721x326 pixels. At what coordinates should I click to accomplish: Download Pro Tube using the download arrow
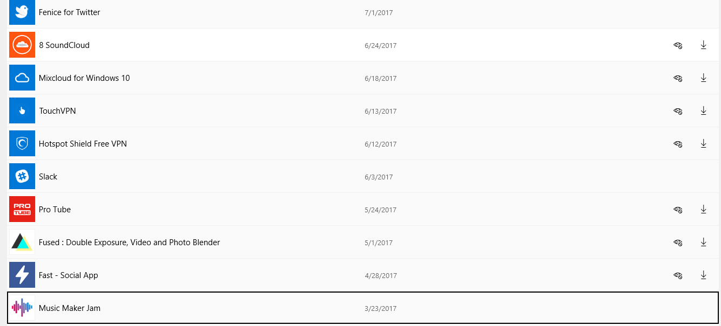[x=703, y=210]
